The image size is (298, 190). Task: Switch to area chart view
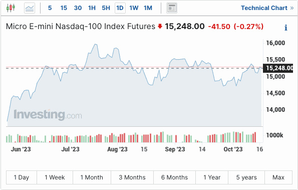click(30, 8)
